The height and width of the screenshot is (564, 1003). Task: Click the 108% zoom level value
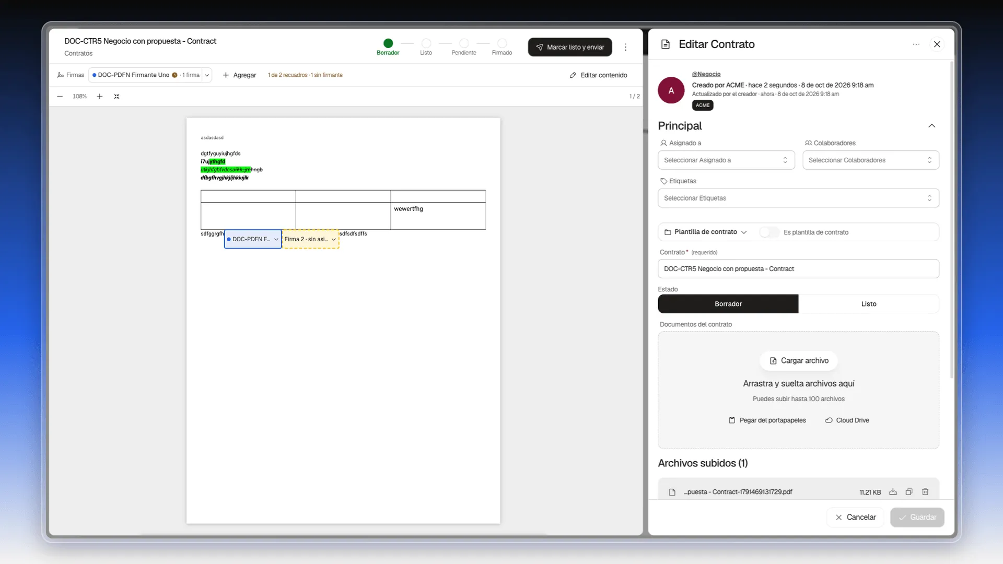point(79,97)
